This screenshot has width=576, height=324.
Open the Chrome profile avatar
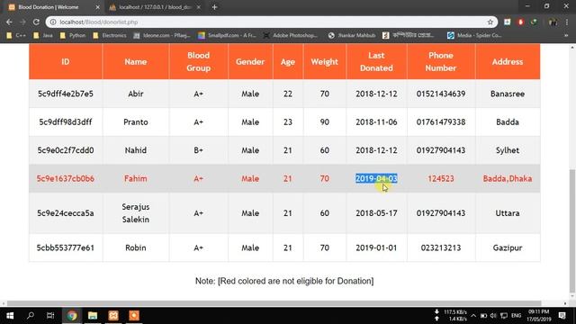coord(553,22)
